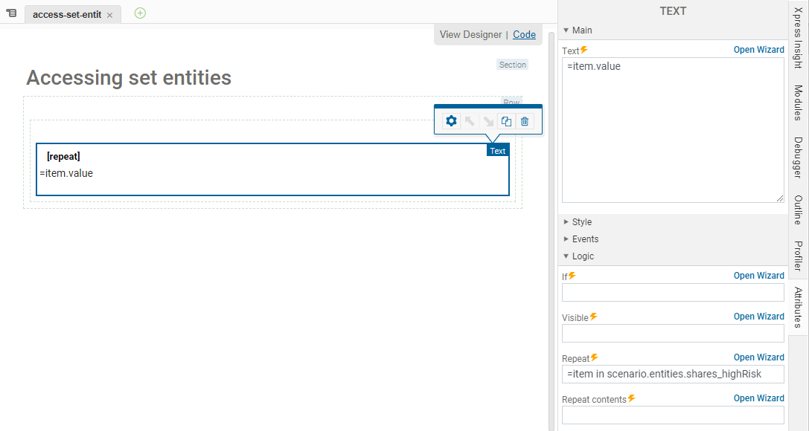The width and height of the screenshot is (809, 431).
Task: Switch to the Code view
Action: 524,34
